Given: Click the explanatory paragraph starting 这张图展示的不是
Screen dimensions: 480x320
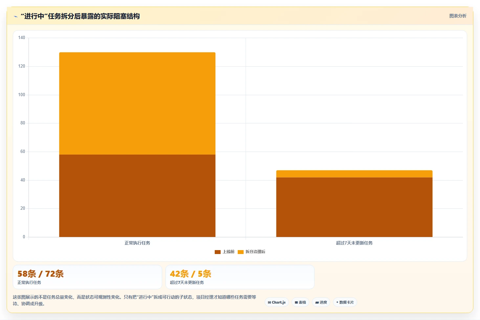Looking at the screenshot, I should [x=134, y=300].
